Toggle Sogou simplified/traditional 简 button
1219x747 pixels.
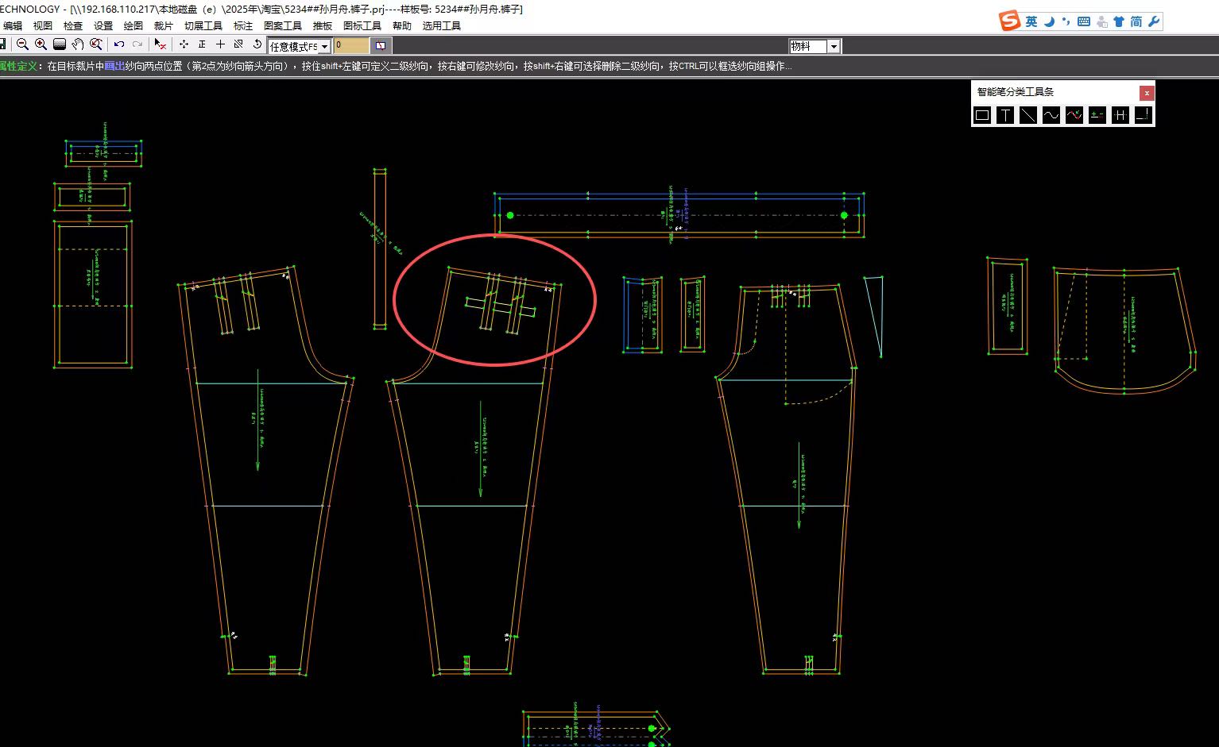click(x=1136, y=22)
